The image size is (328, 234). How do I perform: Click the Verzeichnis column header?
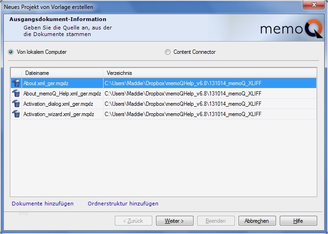coord(210,73)
